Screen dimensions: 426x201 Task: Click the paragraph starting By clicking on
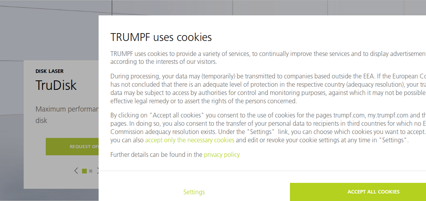[268, 128]
